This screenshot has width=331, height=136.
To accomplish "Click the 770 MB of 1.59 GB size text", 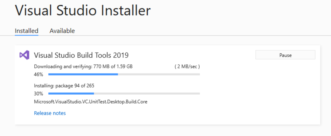I will [x=113, y=66].
